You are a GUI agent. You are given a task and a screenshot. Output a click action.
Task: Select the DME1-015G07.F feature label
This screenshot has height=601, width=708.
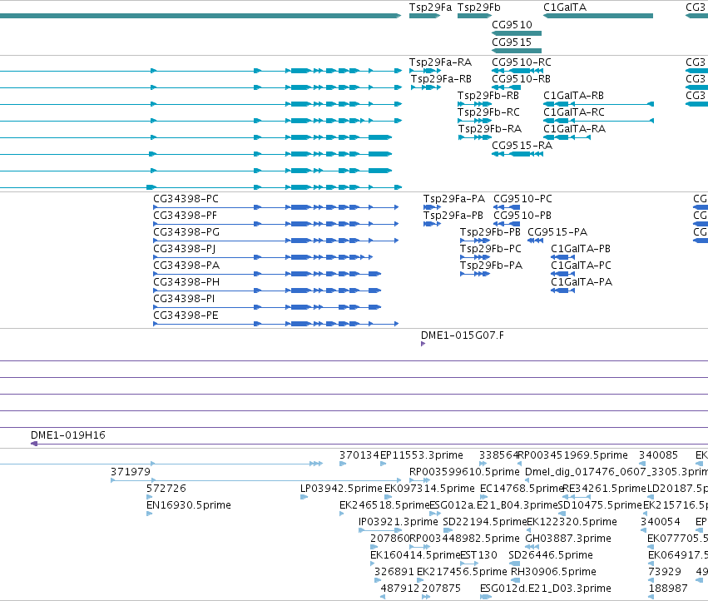click(x=462, y=335)
